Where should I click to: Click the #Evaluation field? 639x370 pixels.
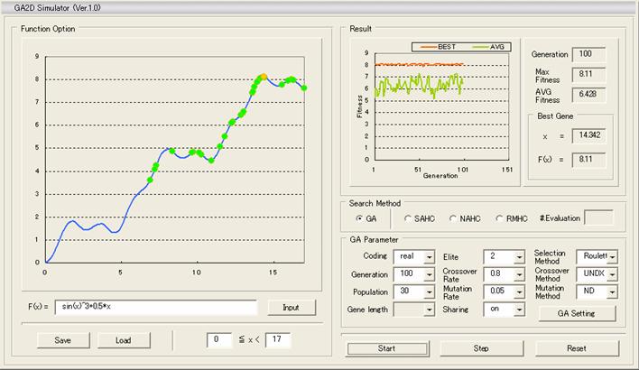[x=598, y=218]
